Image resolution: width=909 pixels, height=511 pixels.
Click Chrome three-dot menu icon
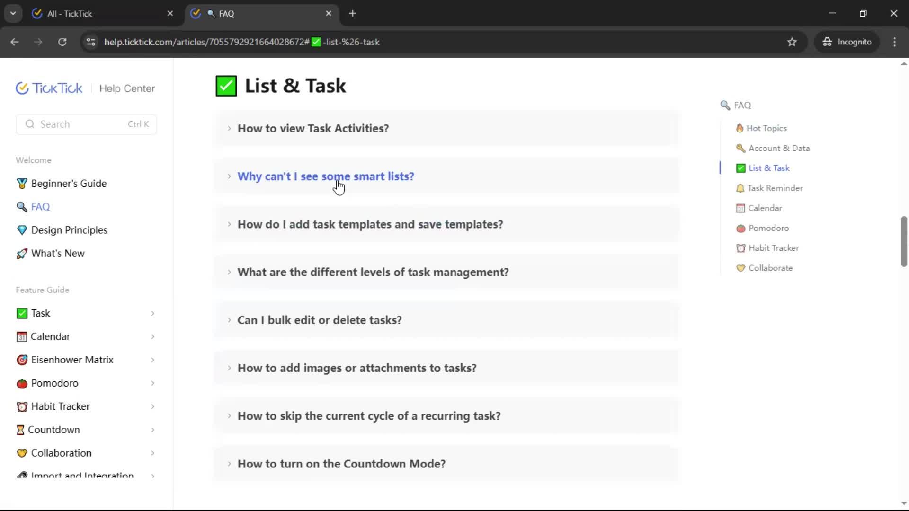[x=894, y=42]
